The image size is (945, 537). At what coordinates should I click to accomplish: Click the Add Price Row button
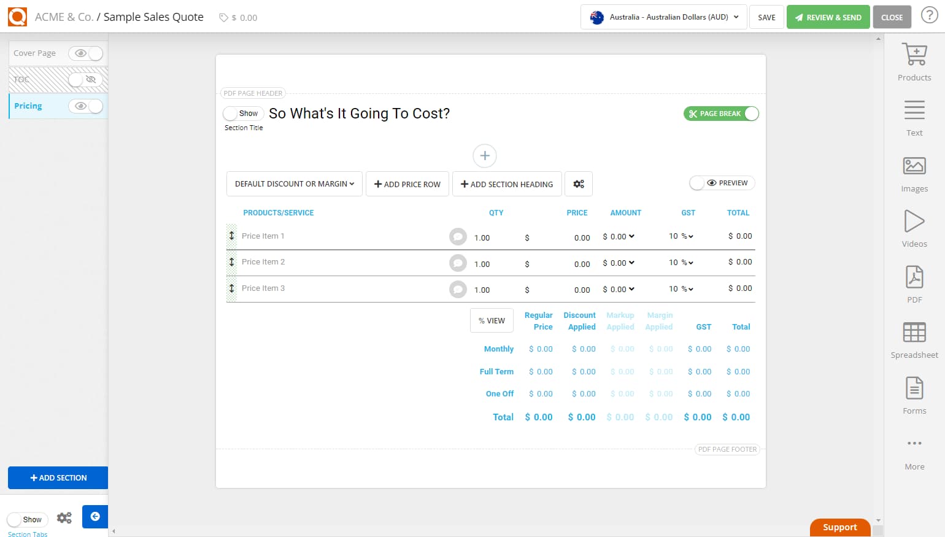tap(407, 184)
